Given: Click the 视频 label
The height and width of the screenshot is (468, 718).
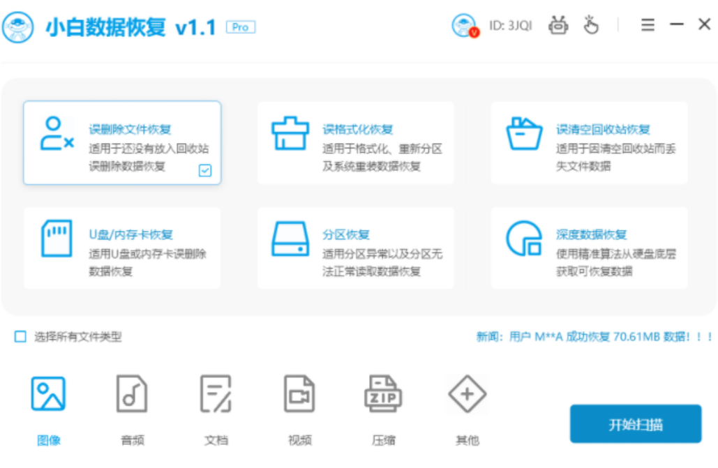Looking at the screenshot, I should tap(300, 441).
